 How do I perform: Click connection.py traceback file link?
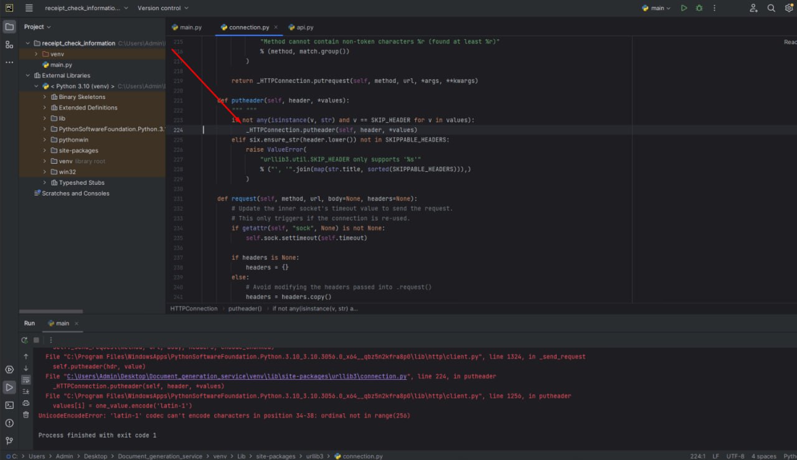pyautogui.click(x=237, y=377)
